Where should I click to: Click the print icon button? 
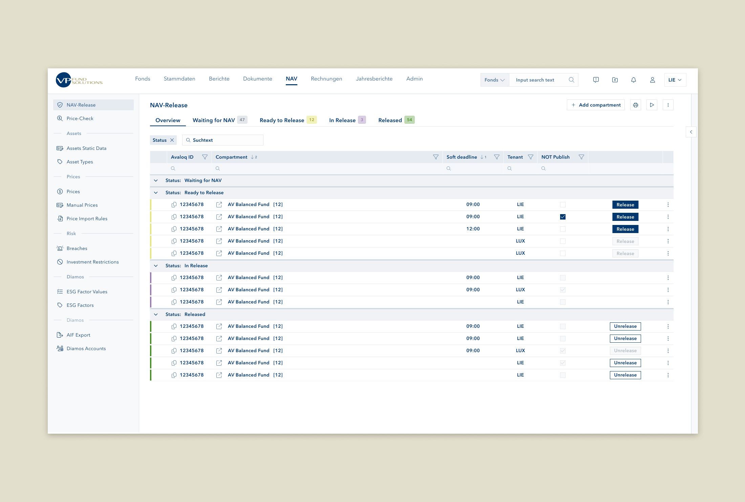[635, 105]
